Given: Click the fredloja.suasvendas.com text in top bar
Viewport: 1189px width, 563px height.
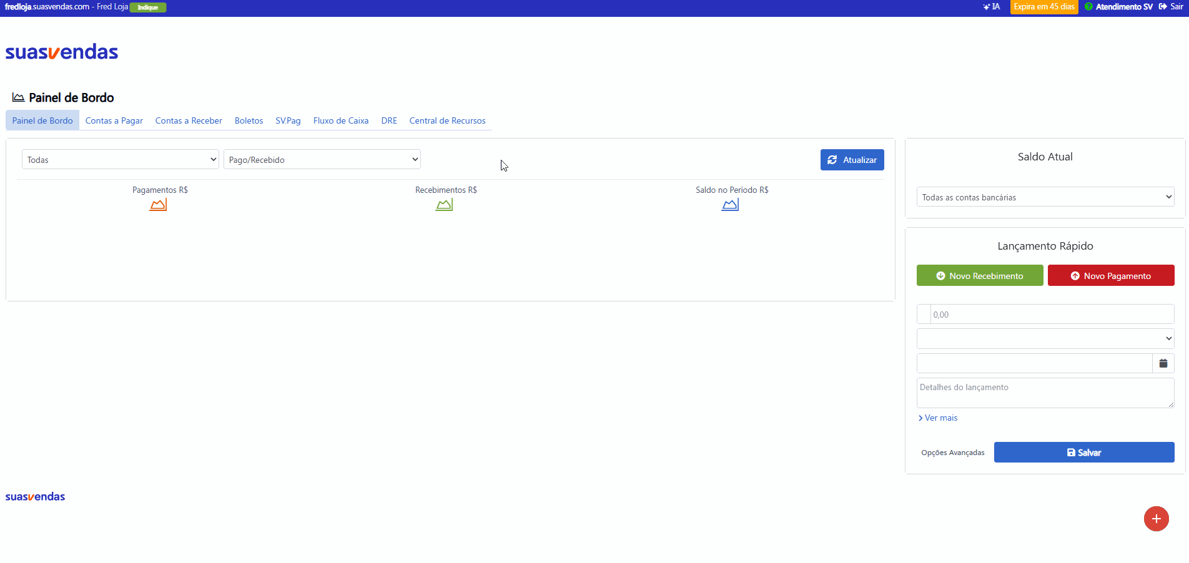Looking at the screenshot, I should coord(47,7).
